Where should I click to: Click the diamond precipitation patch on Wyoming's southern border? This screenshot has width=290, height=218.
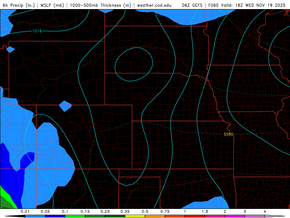pos(65,106)
